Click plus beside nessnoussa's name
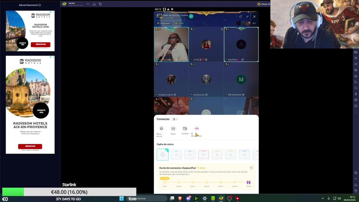The width and height of the screenshot is (359, 202). point(206,95)
